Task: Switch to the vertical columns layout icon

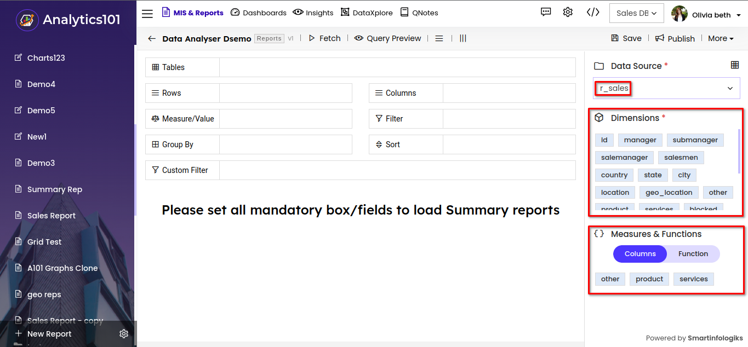Action: [463, 38]
